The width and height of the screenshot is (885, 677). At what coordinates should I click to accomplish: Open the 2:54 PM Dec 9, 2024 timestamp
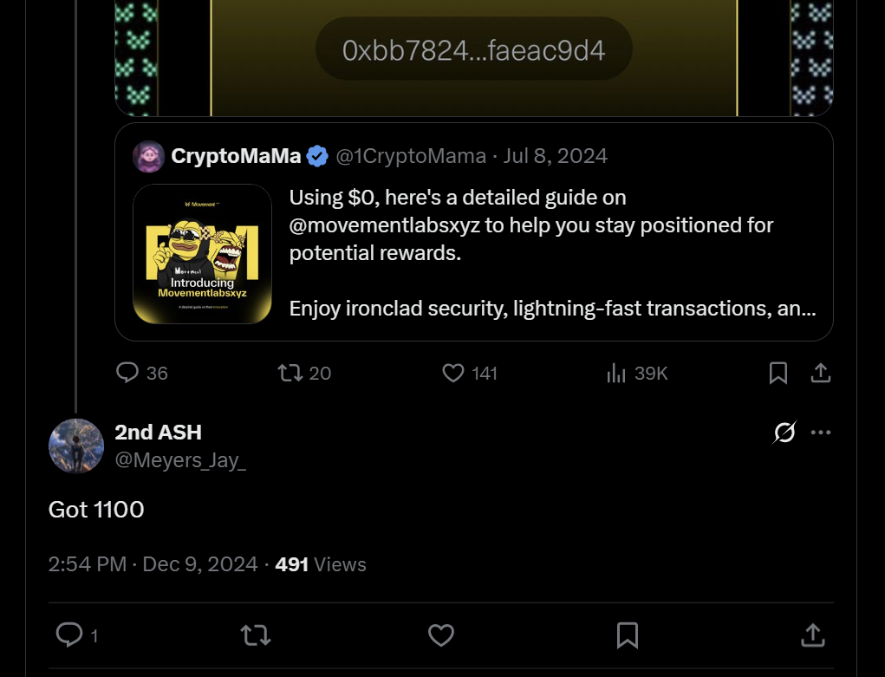point(153,564)
